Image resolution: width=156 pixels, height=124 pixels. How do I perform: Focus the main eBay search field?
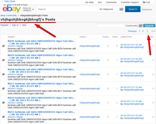coord(67,9)
